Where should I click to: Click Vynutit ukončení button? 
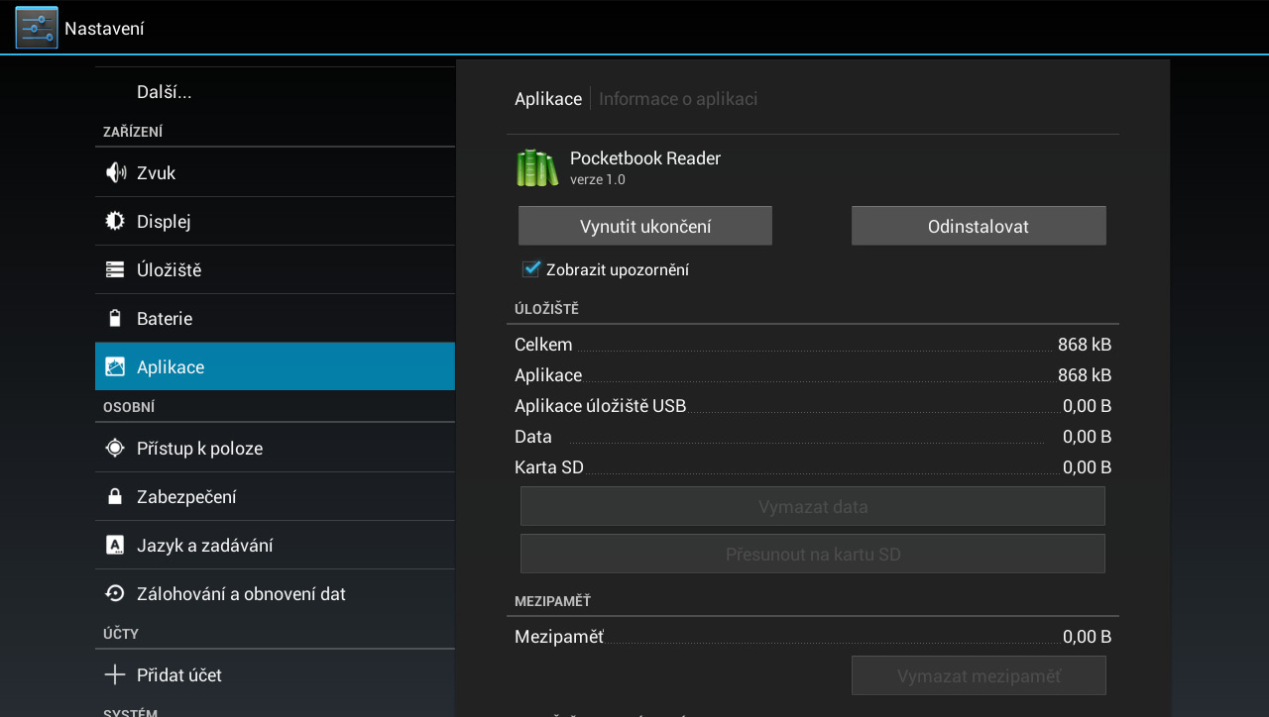645,226
